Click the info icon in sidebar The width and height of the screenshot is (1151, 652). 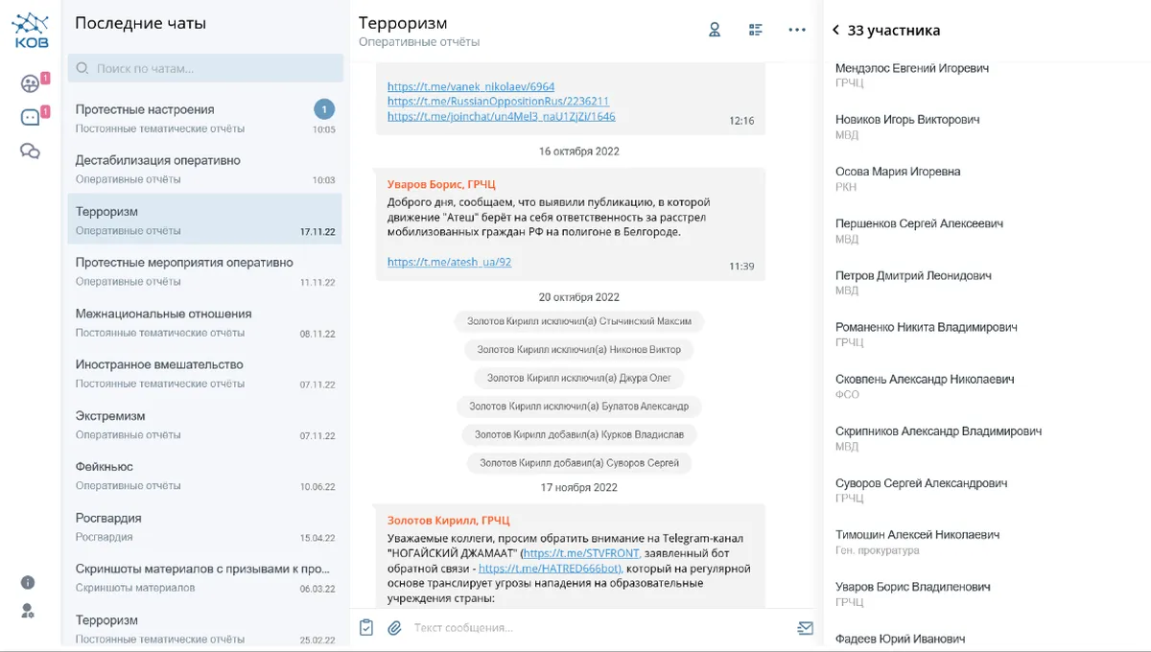pyautogui.click(x=28, y=582)
